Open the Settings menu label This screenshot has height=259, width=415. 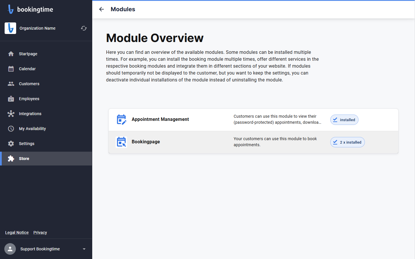(27, 144)
